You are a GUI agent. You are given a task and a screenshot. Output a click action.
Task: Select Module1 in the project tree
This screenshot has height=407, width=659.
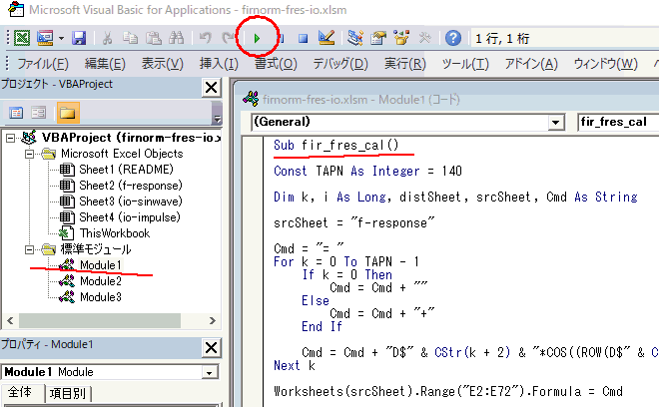[x=101, y=265]
